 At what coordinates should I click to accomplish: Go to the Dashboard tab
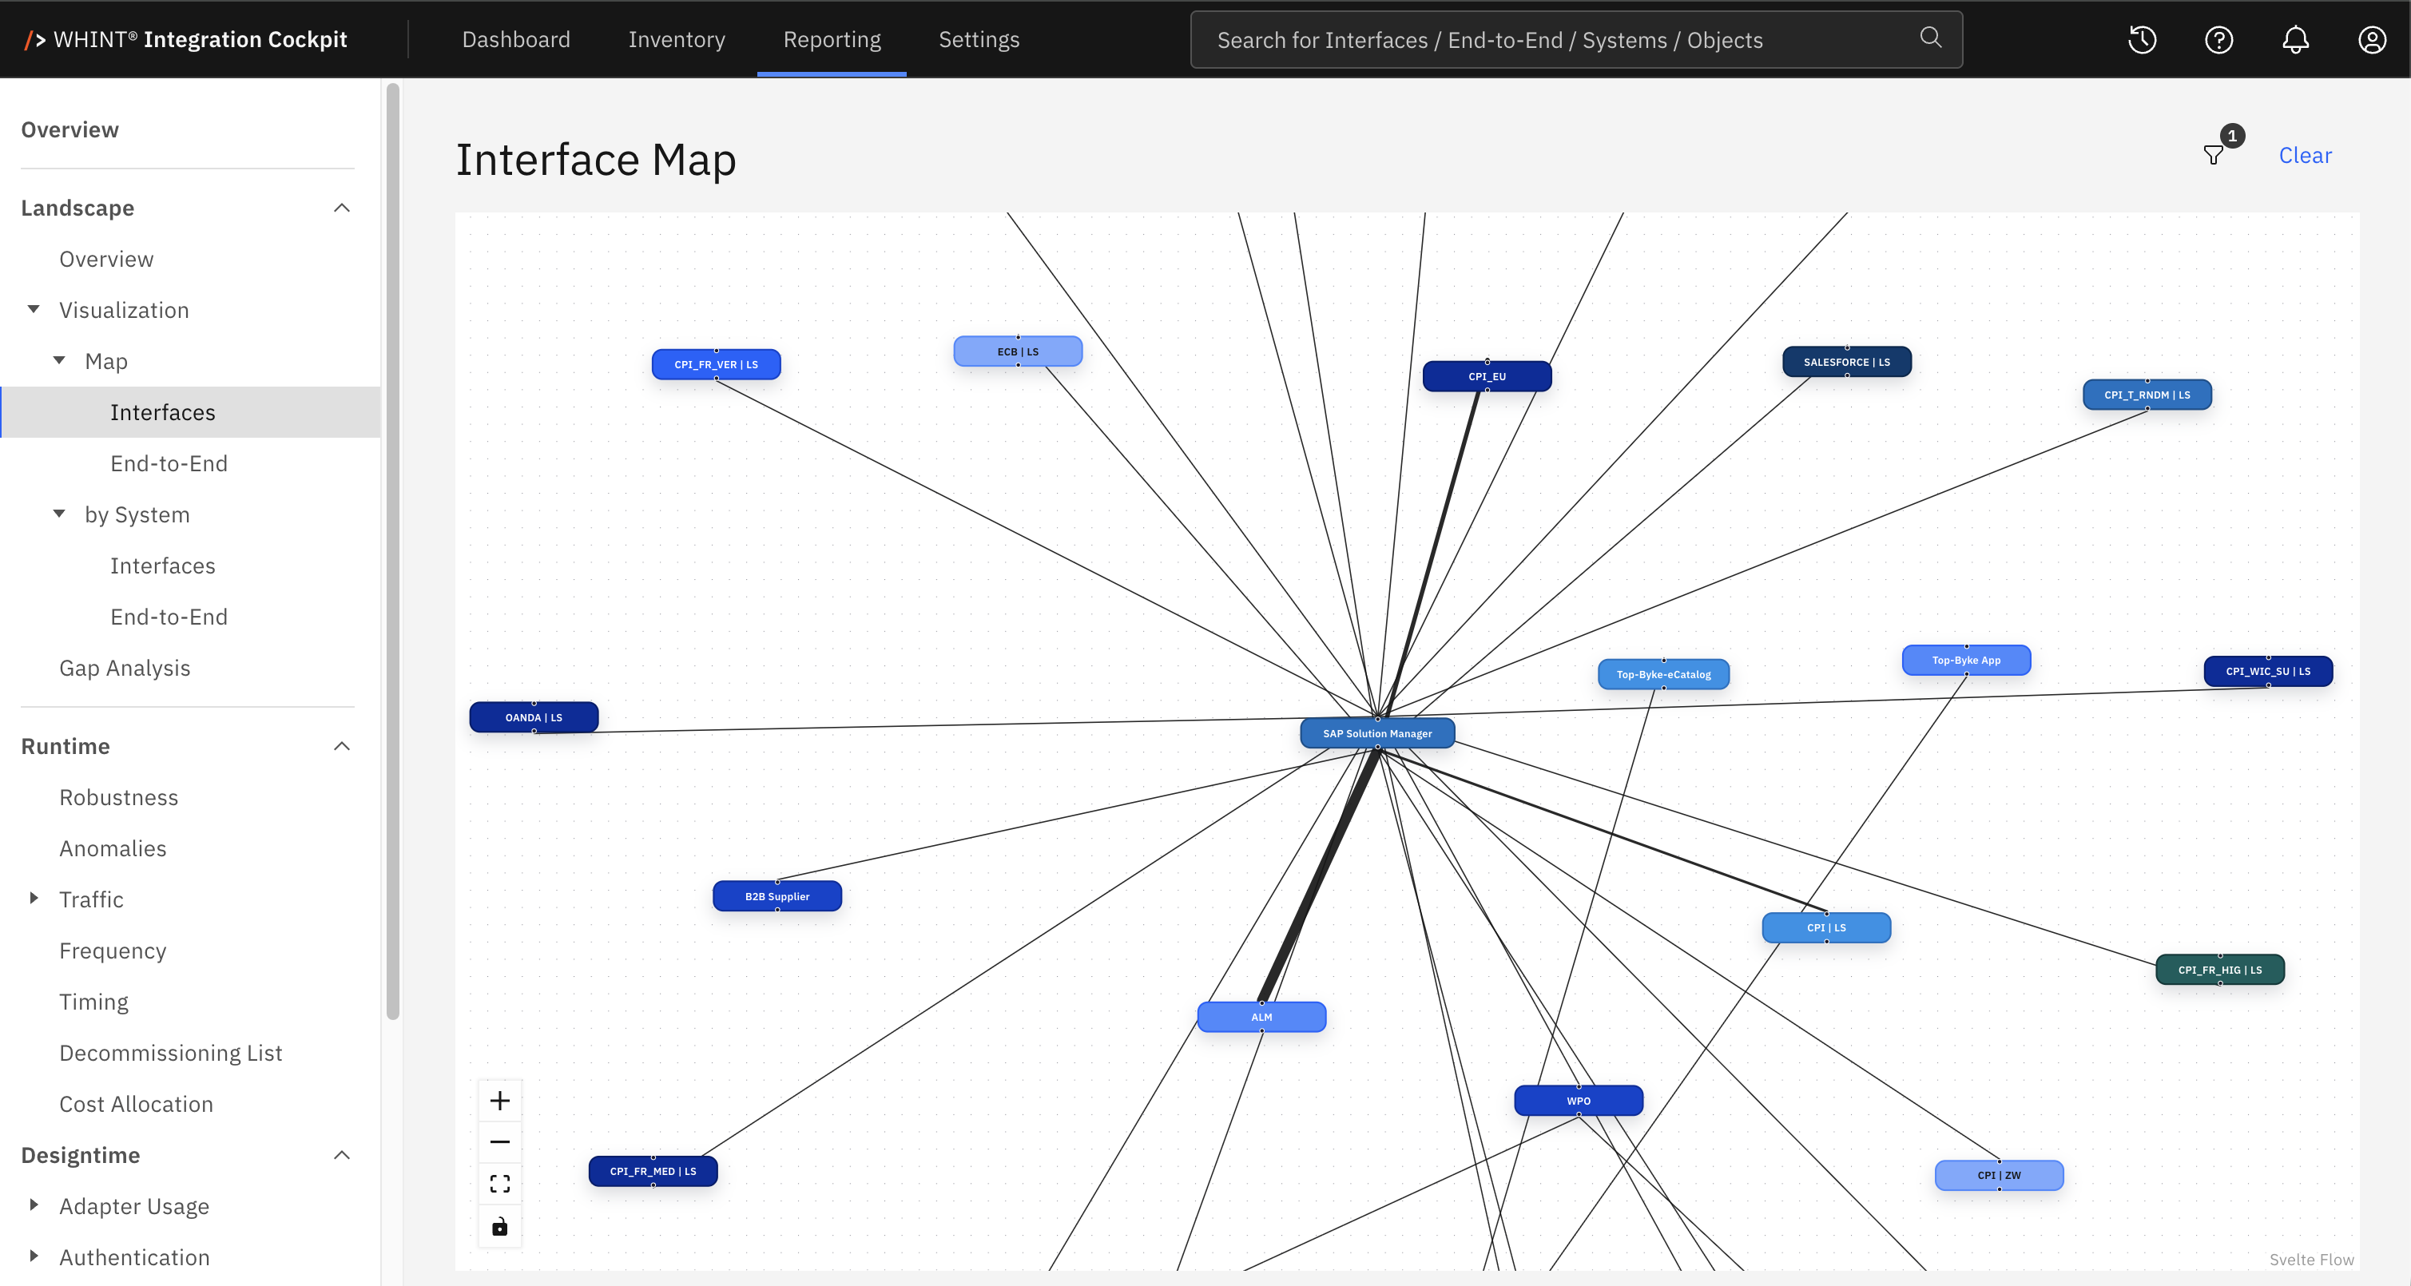point(516,39)
